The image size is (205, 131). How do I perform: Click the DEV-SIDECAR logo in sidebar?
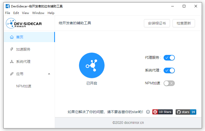[24, 23]
